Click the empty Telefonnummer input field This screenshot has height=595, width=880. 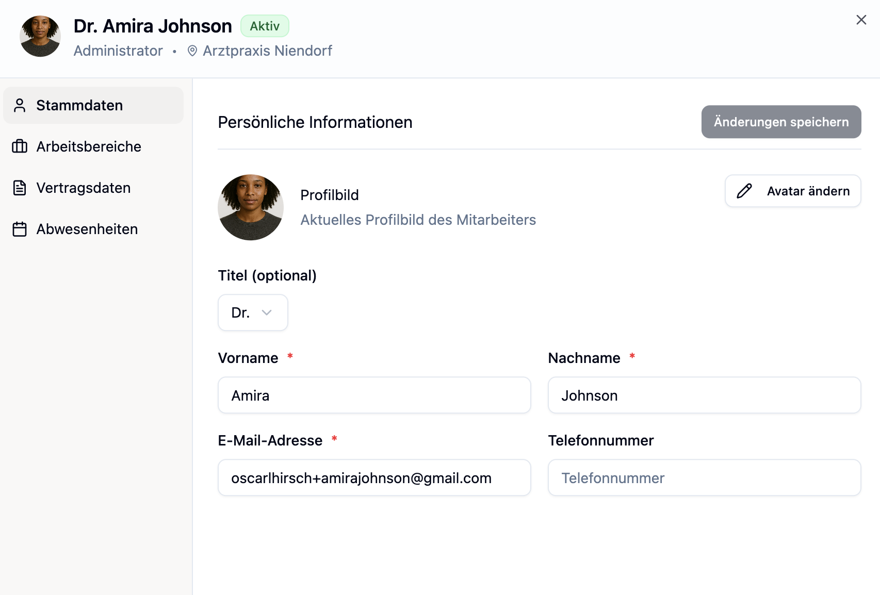704,478
